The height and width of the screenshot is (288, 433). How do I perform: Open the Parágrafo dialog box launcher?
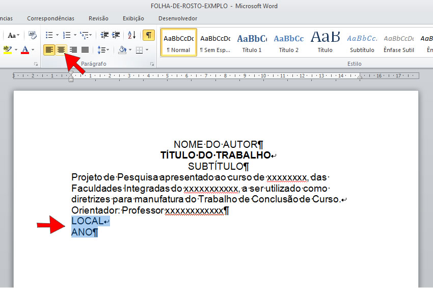[x=152, y=64]
